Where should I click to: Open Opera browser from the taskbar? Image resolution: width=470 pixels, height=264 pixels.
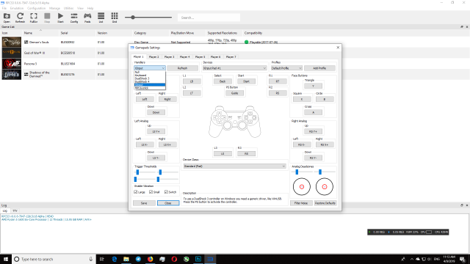click(x=174, y=259)
